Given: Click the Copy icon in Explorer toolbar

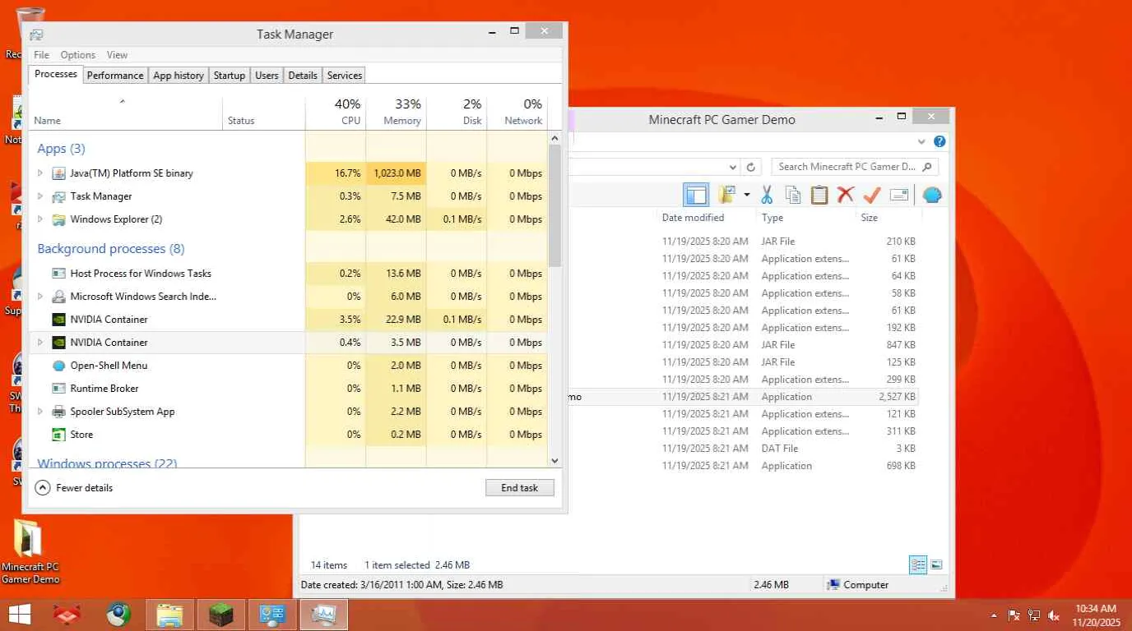Looking at the screenshot, I should tap(793, 195).
